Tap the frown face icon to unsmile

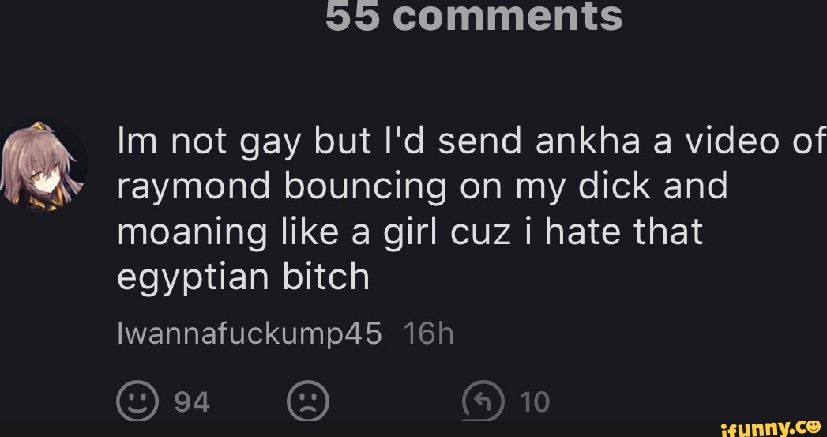308,401
